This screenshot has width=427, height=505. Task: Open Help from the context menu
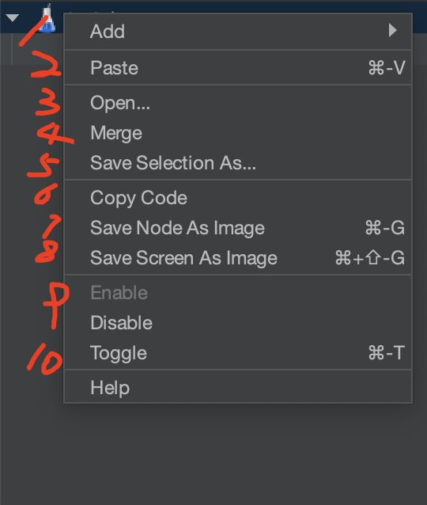[238, 387]
